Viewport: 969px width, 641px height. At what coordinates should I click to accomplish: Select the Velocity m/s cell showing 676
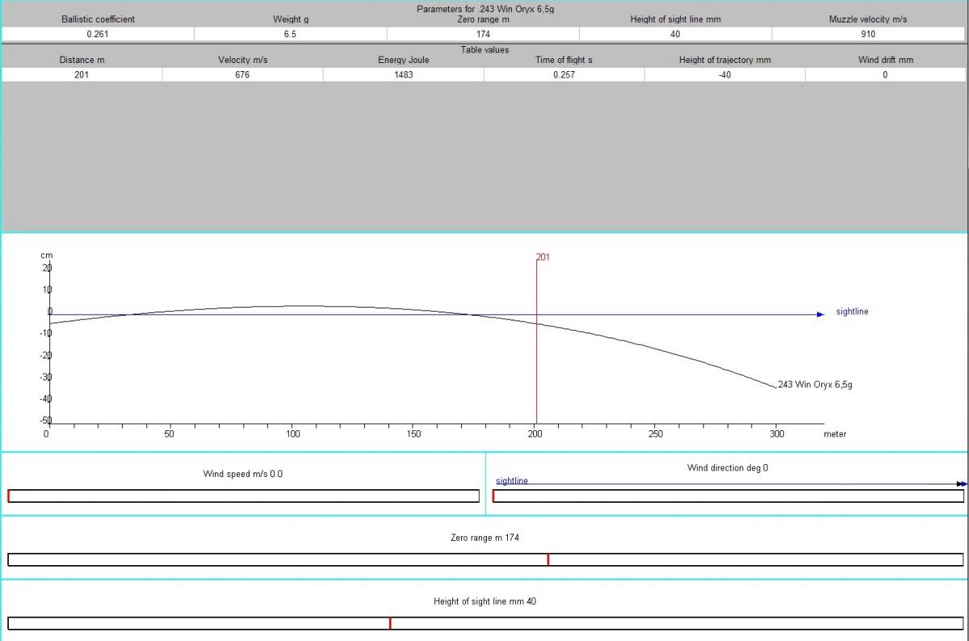(242, 74)
